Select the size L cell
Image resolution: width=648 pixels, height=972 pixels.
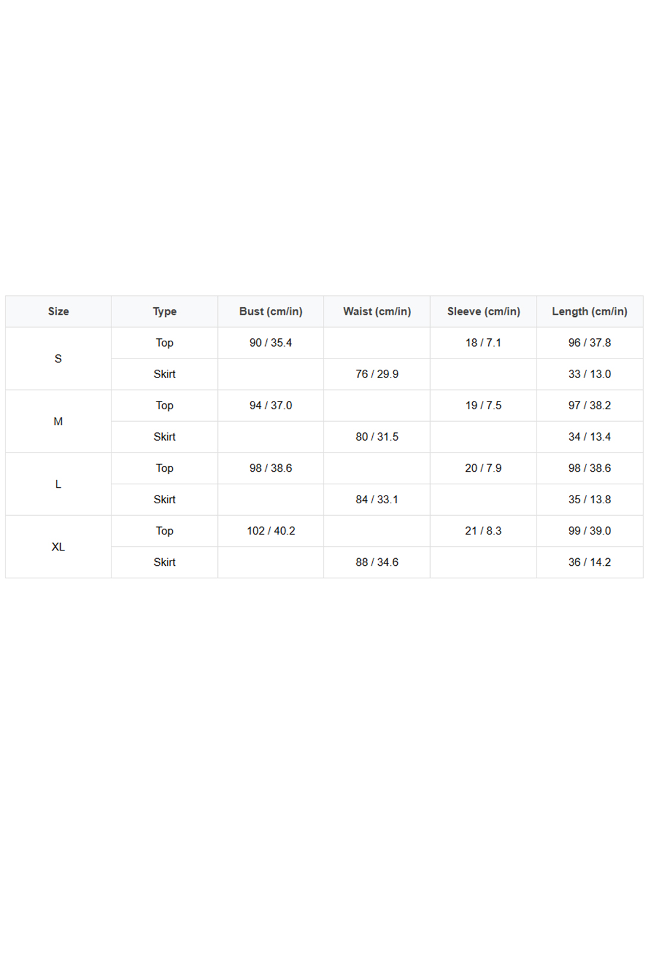point(58,484)
